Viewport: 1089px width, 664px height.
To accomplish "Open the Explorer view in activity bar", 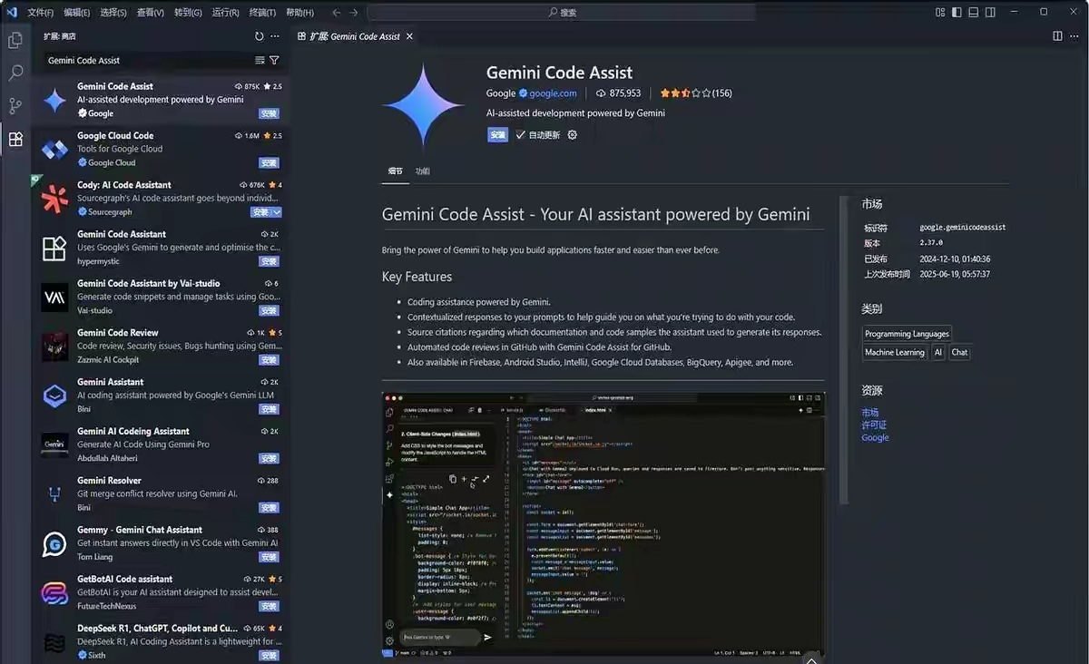I will tap(15, 41).
